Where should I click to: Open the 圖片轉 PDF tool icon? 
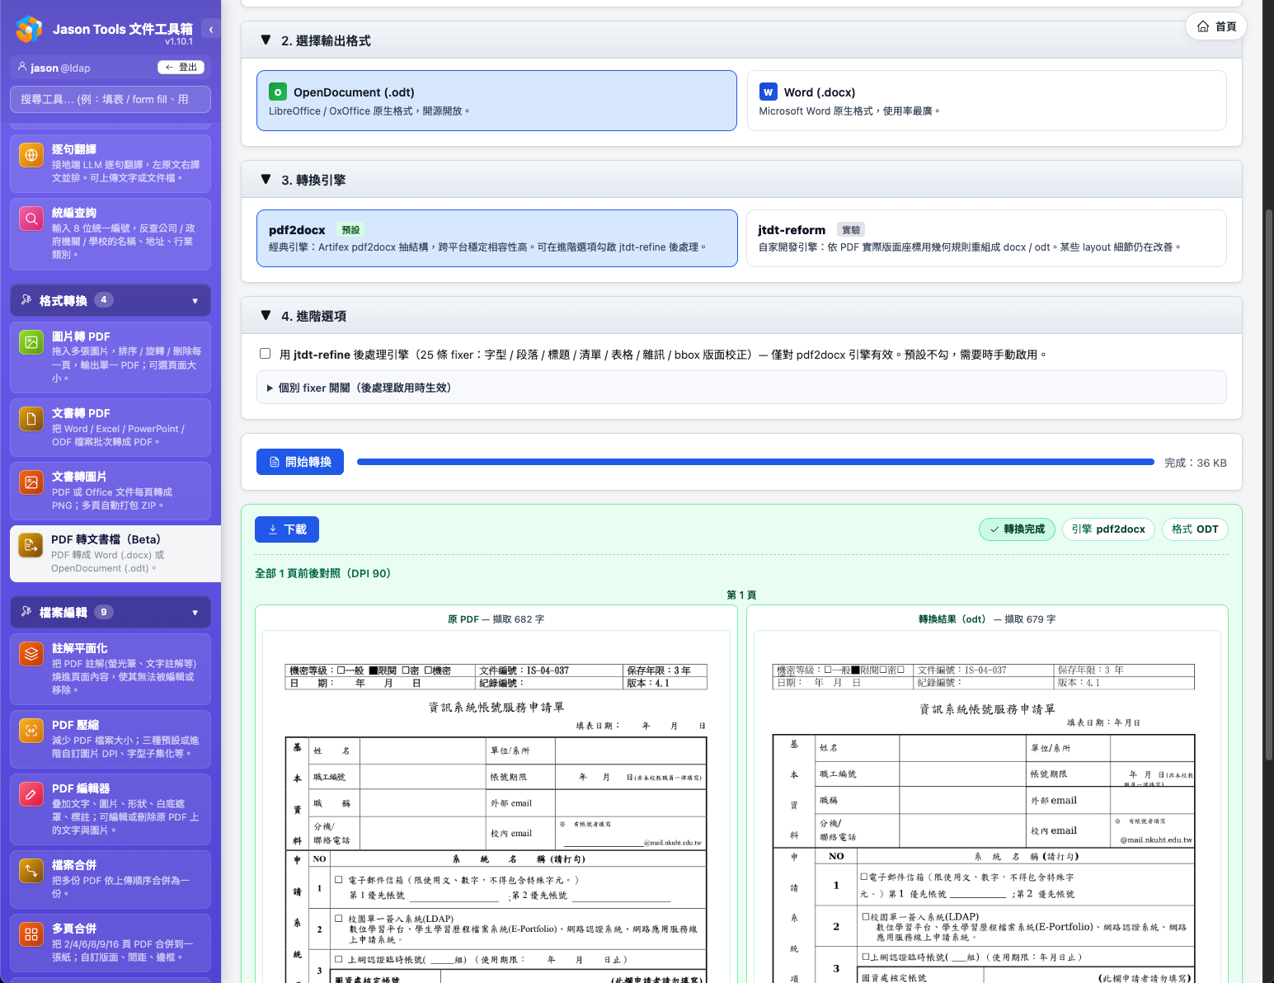pyautogui.click(x=31, y=341)
